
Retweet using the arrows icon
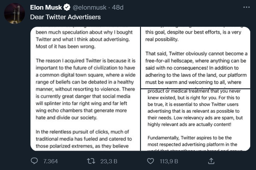click(x=91, y=161)
